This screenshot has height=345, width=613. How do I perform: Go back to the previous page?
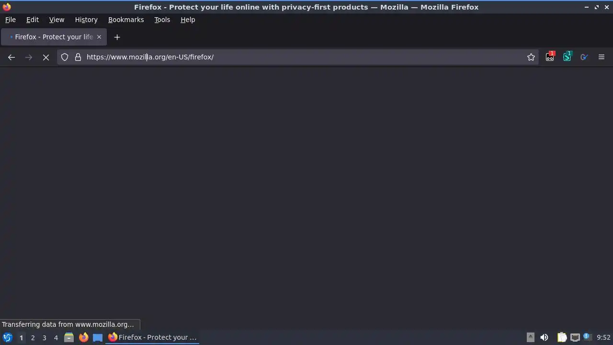point(11,57)
